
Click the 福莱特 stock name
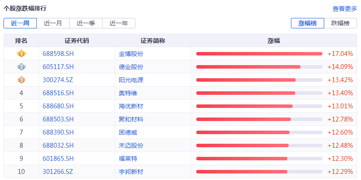[128, 159]
